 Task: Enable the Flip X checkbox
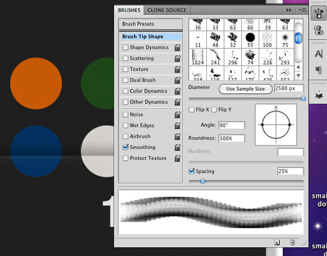(x=191, y=110)
